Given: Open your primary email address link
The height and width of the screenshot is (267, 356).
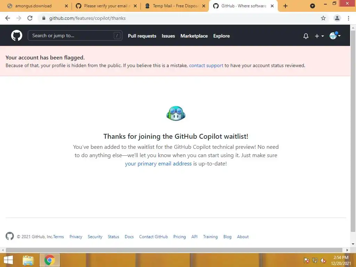Looking at the screenshot, I should 158,164.
